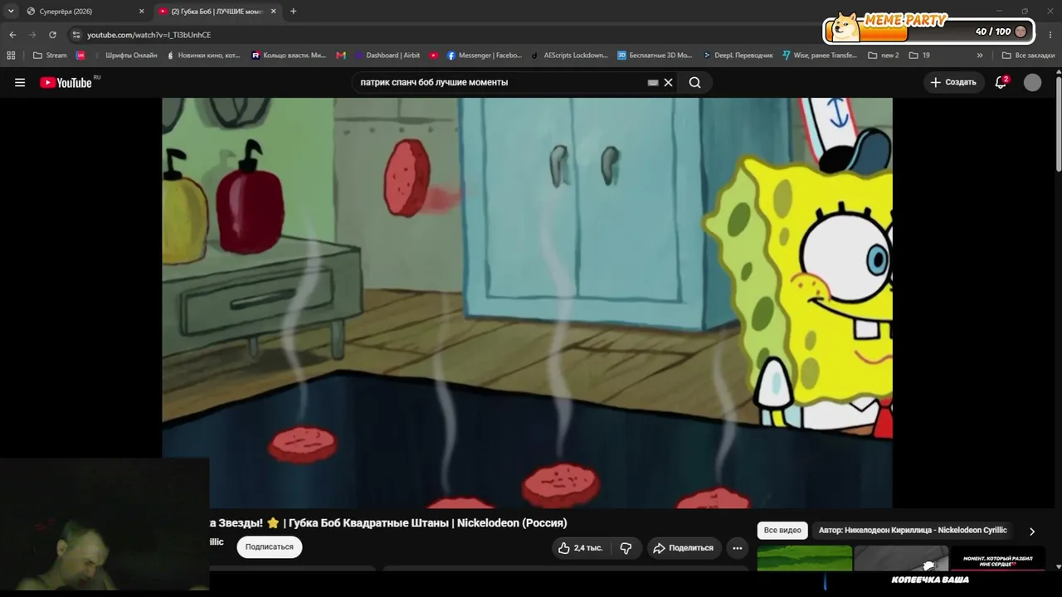The width and height of the screenshot is (1062, 597).
Task: Open the Все закладки folder
Action: coord(1028,56)
